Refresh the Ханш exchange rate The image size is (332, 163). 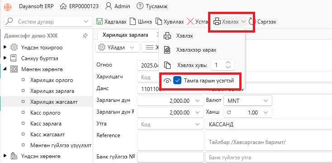pos(229,113)
